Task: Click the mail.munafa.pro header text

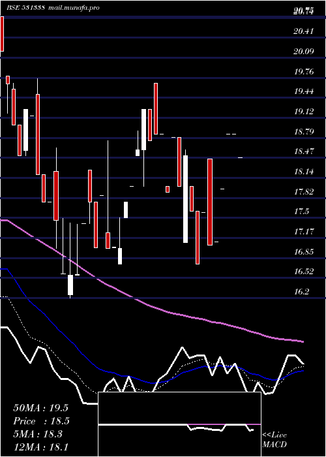Action: coord(74,7)
